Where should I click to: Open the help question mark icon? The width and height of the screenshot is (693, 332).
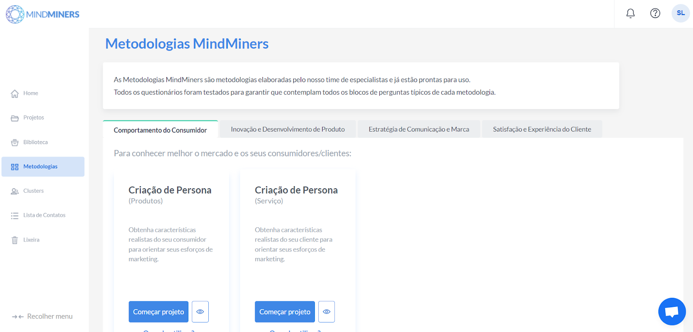point(655,13)
